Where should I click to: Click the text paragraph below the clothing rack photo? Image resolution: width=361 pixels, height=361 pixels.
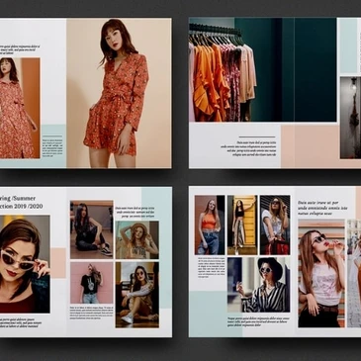pyautogui.click(x=248, y=148)
